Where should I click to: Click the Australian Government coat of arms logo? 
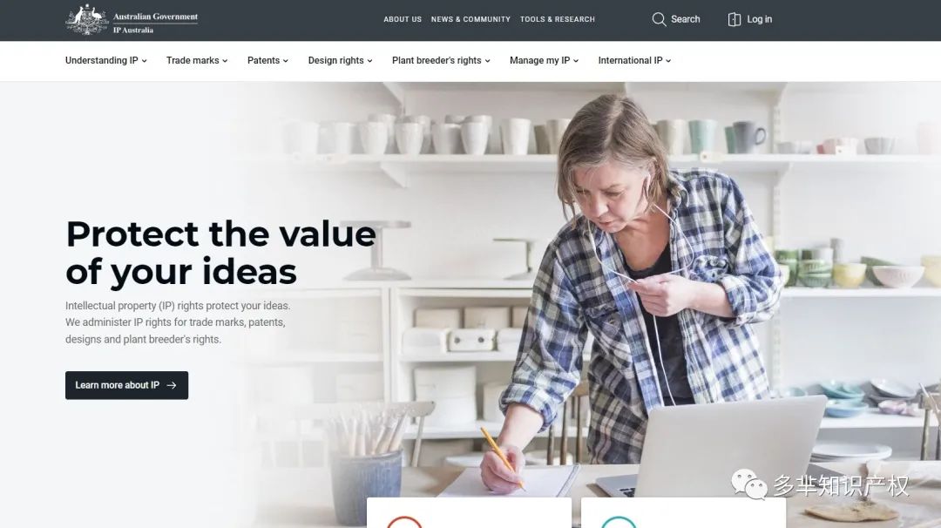click(x=87, y=19)
